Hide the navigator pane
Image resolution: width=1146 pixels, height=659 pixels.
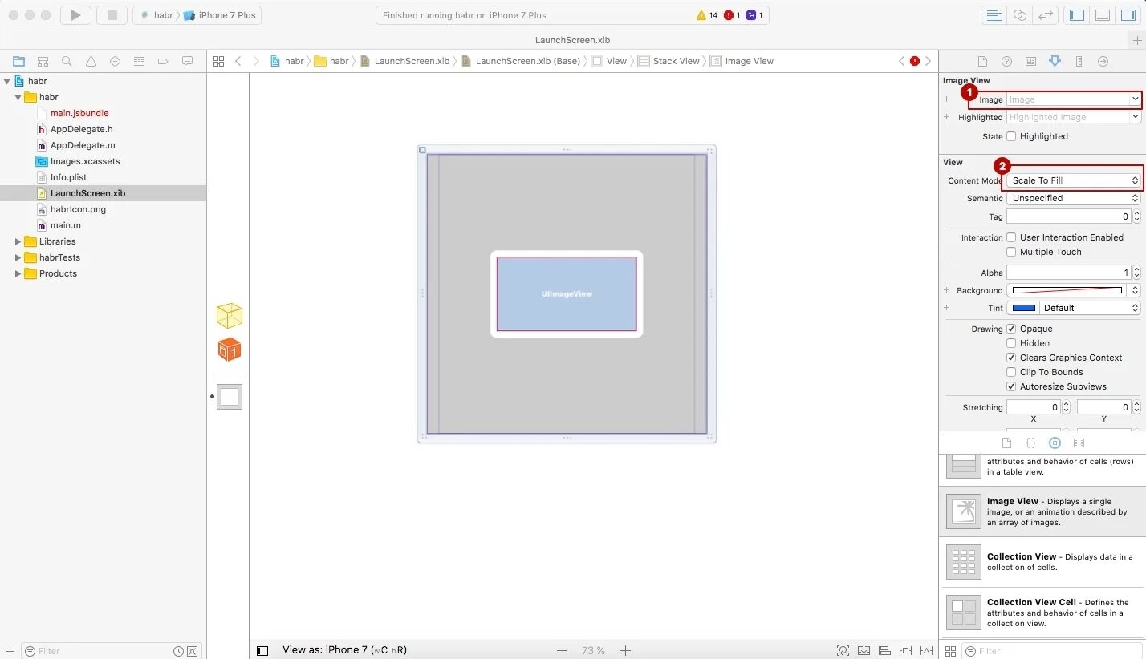tap(1078, 15)
